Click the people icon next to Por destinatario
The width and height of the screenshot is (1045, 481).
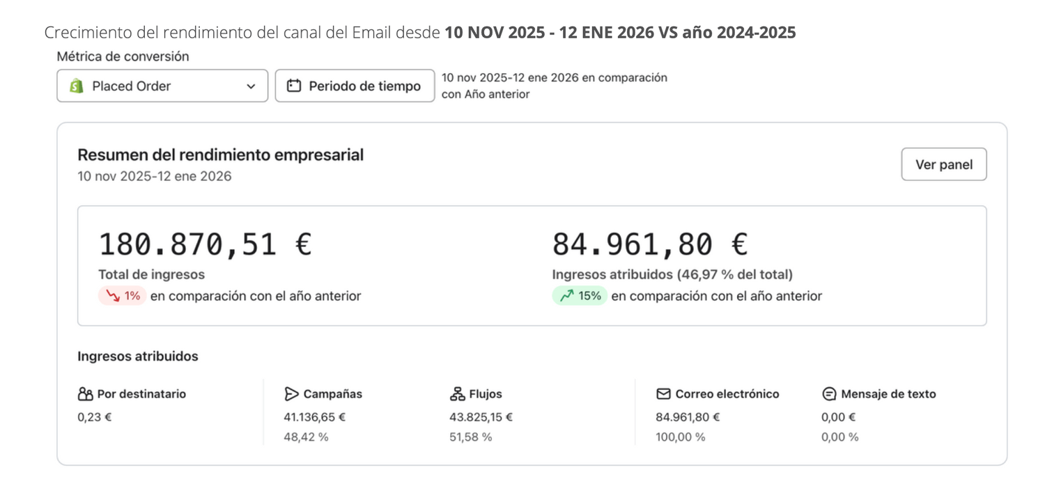coord(85,394)
